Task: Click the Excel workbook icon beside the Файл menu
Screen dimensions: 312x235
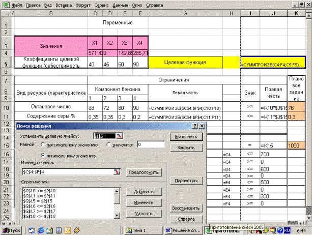Action: [6, 5]
